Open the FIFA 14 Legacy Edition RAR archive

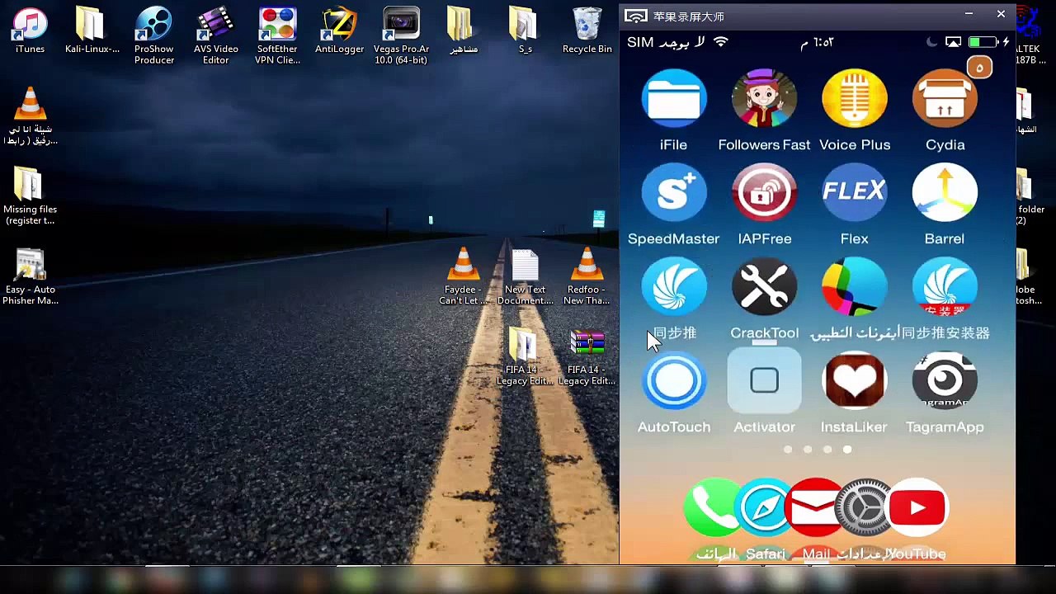[x=587, y=356]
